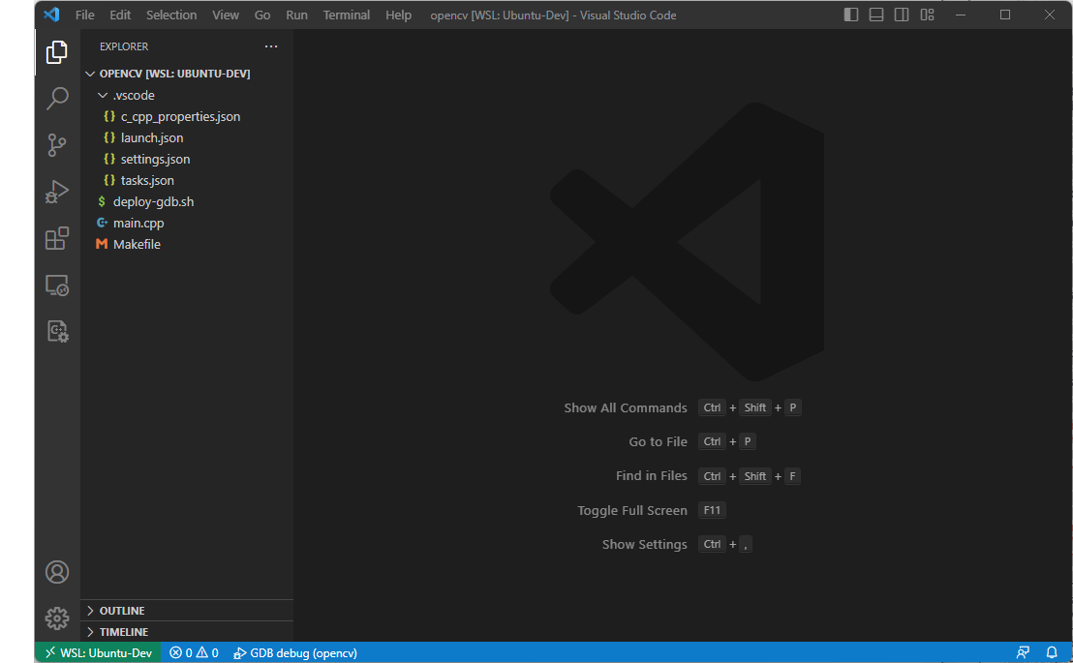Open the Explorer view in activity bar
1073x663 pixels.
(57, 52)
